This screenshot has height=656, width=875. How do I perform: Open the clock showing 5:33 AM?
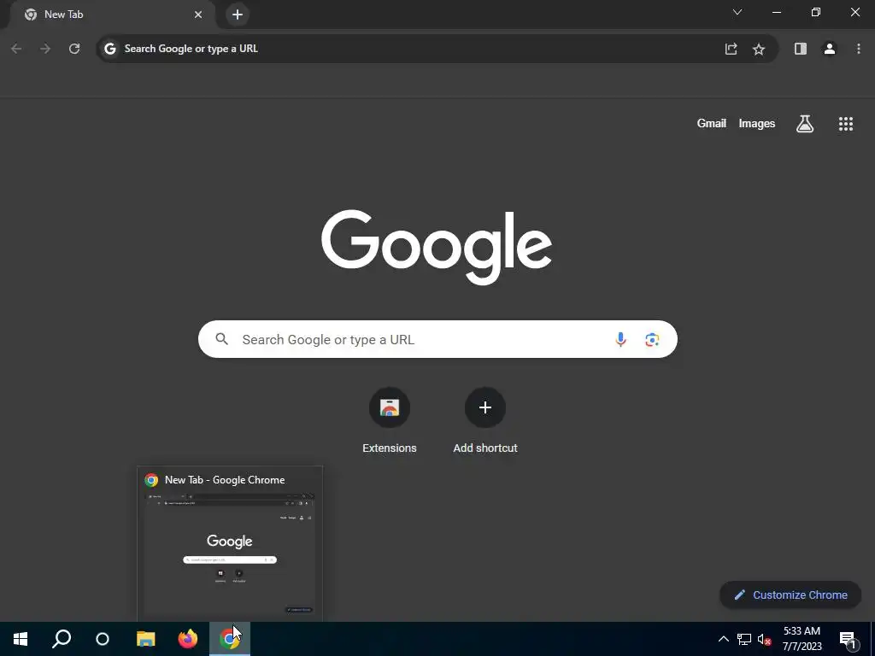(x=802, y=639)
